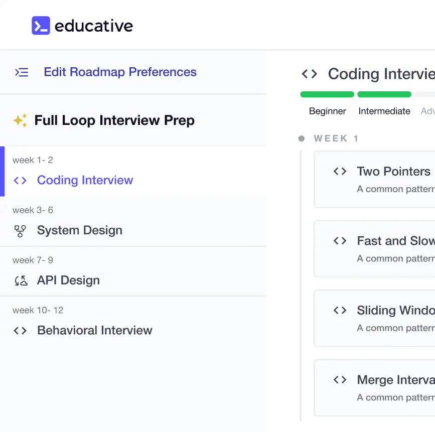Image resolution: width=435 pixels, height=432 pixels.
Task: Select Coding Interview in the roadmap sidebar
Action: [85, 180]
